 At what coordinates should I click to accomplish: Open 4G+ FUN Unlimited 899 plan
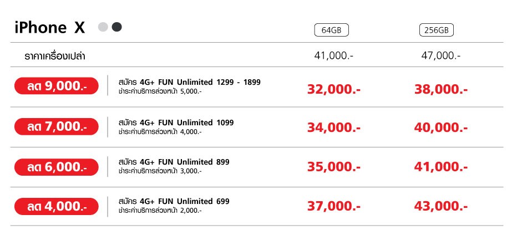174,162
